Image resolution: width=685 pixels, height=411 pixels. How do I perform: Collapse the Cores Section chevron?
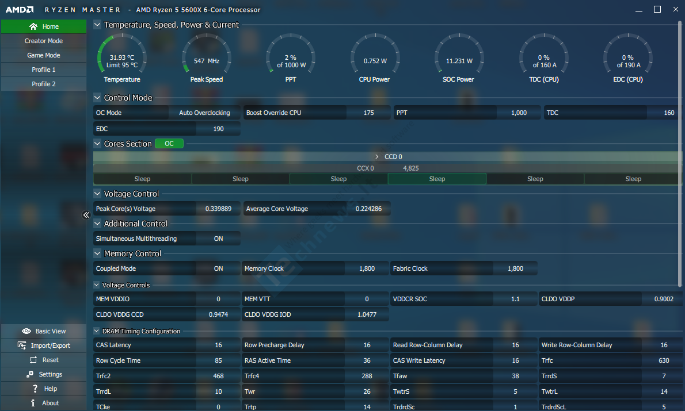tap(97, 144)
